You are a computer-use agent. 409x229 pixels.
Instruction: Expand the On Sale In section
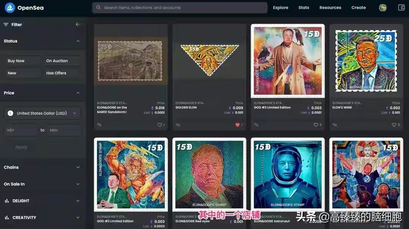point(78,184)
